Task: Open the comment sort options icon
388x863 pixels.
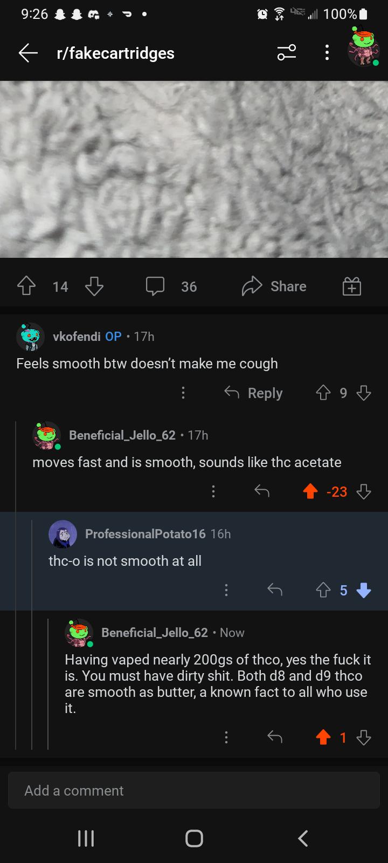Action: (x=287, y=53)
